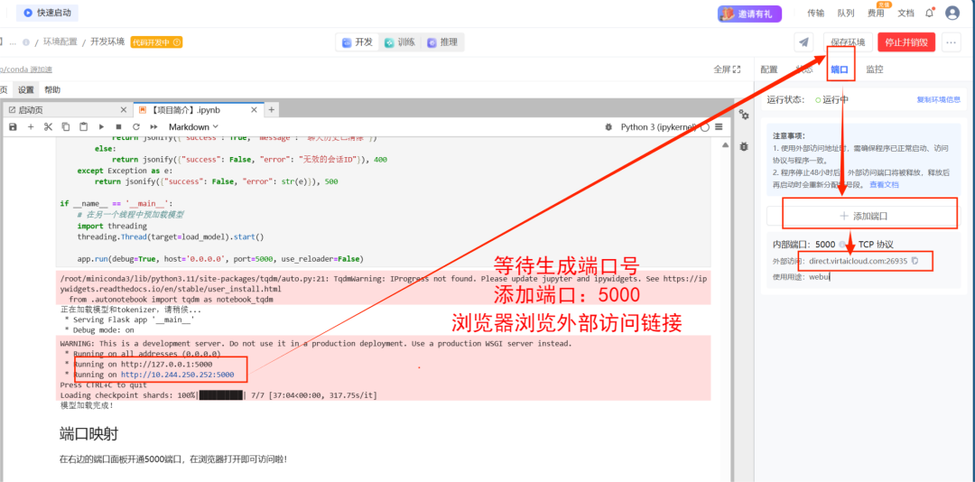The image size is (975, 482).
Task: Click the app.run code line
Action: coord(220,259)
